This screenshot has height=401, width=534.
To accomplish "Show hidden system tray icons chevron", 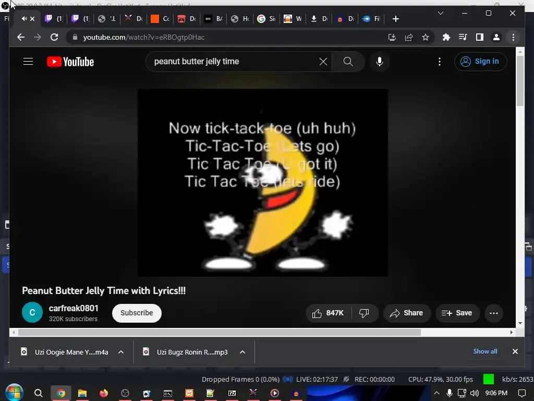I will (436, 393).
